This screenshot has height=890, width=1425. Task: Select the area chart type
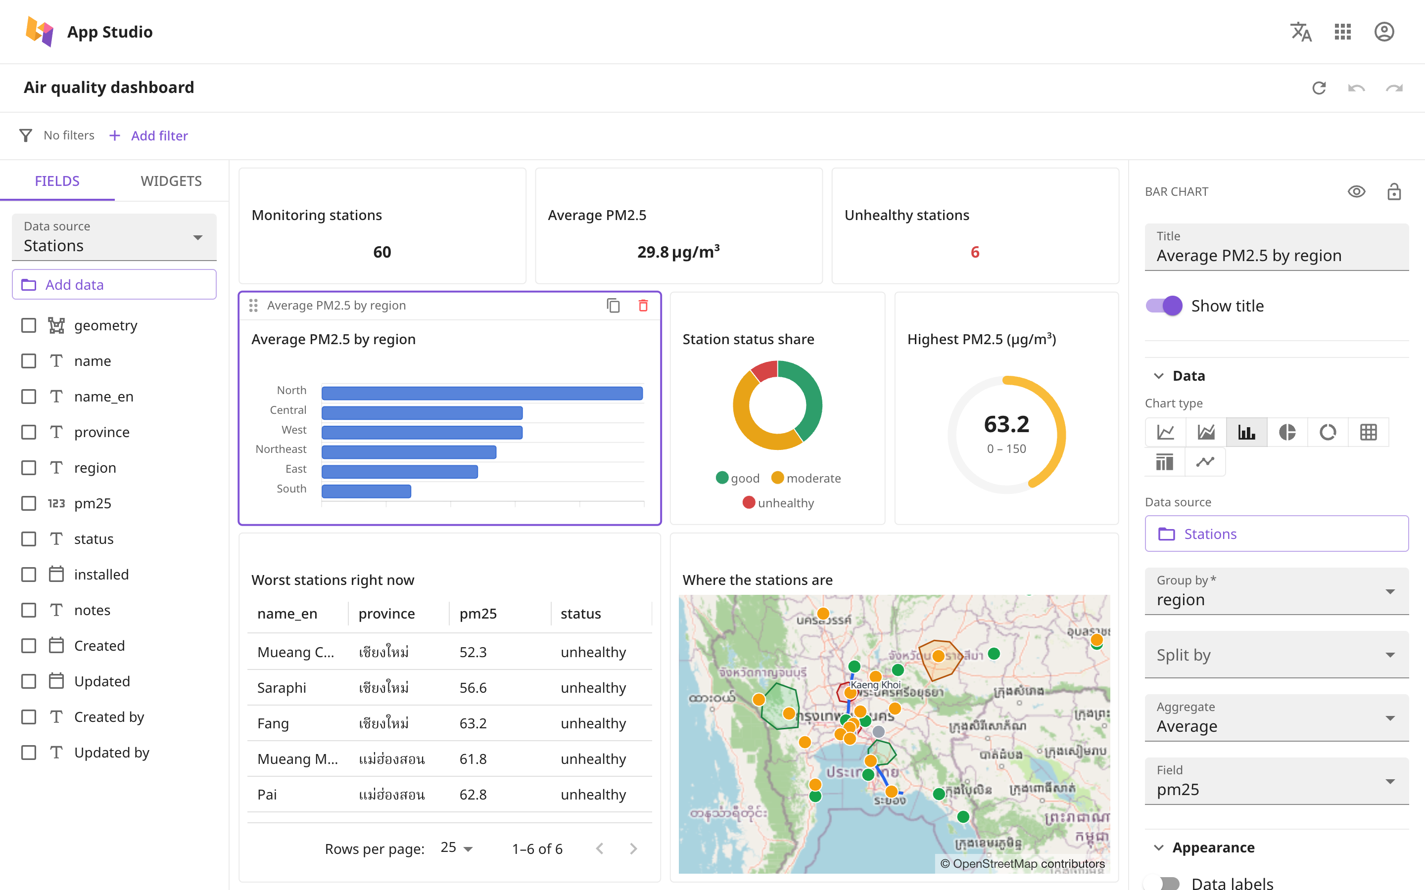[x=1206, y=433]
